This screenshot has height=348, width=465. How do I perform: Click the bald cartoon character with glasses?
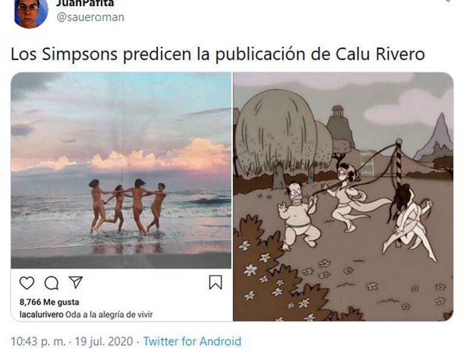pos(297,216)
